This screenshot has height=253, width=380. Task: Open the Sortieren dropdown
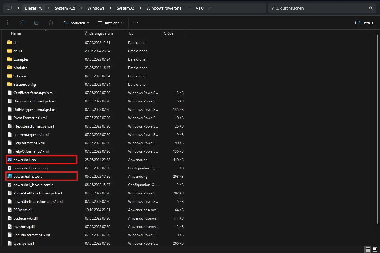tap(76, 23)
